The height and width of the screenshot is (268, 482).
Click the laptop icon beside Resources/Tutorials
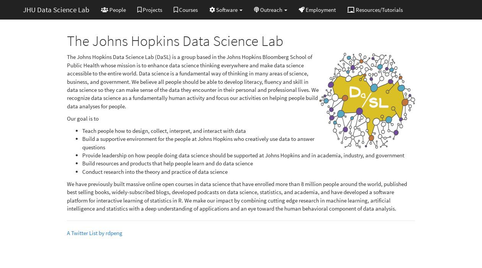tap(351, 10)
